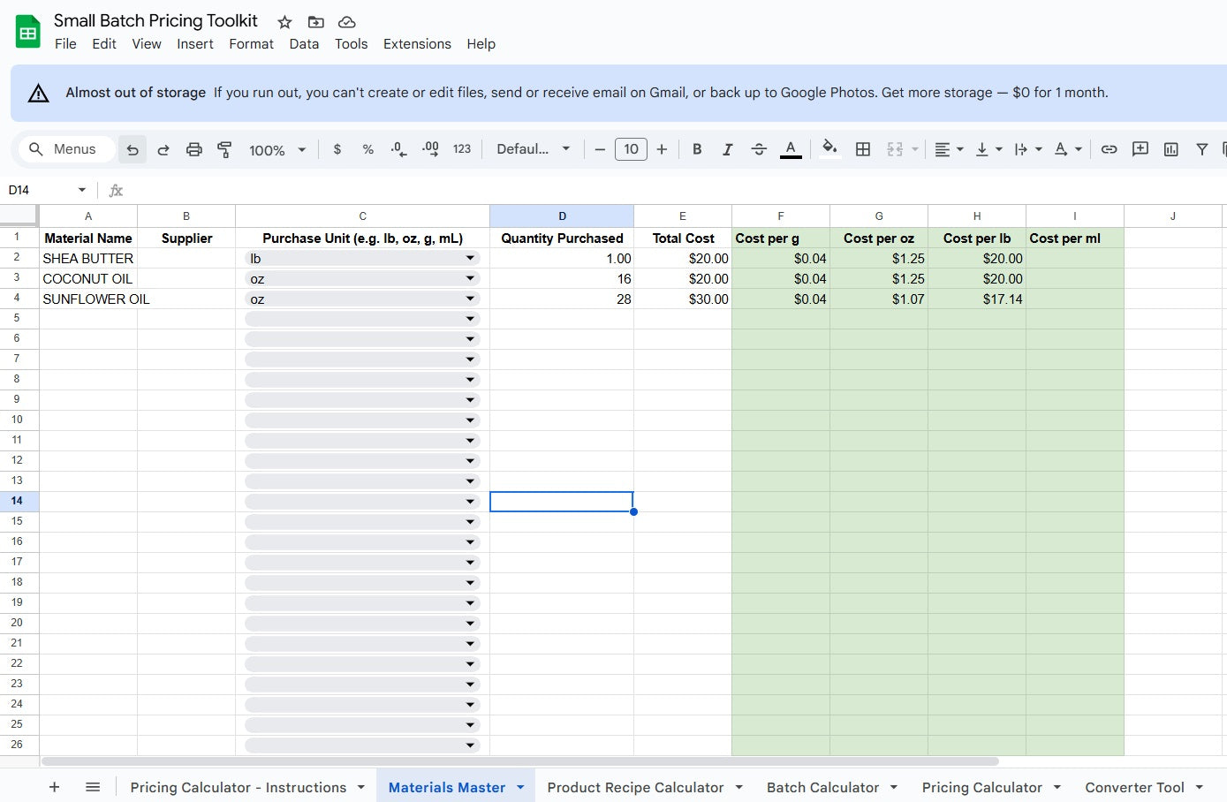Screen dimensions: 1227x802
Task: Switch to the Batch Calculator tab
Action: [822, 787]
